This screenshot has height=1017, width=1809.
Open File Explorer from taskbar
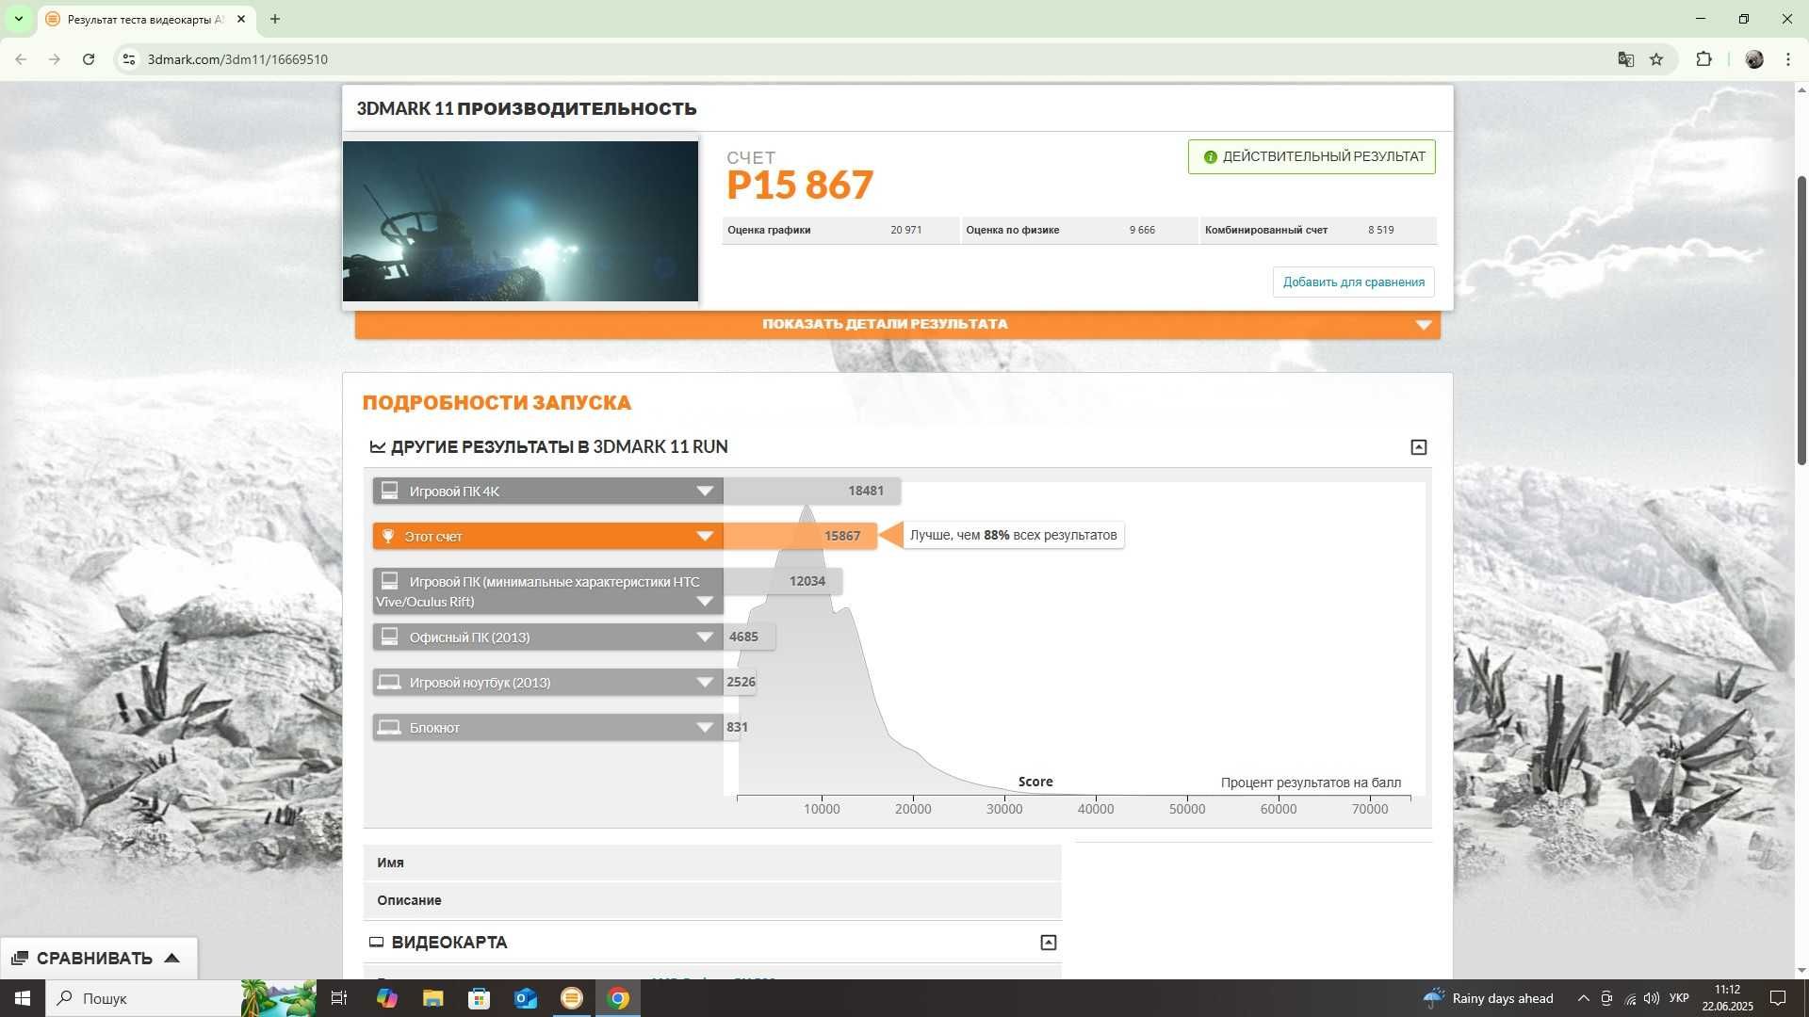(432, 998)
